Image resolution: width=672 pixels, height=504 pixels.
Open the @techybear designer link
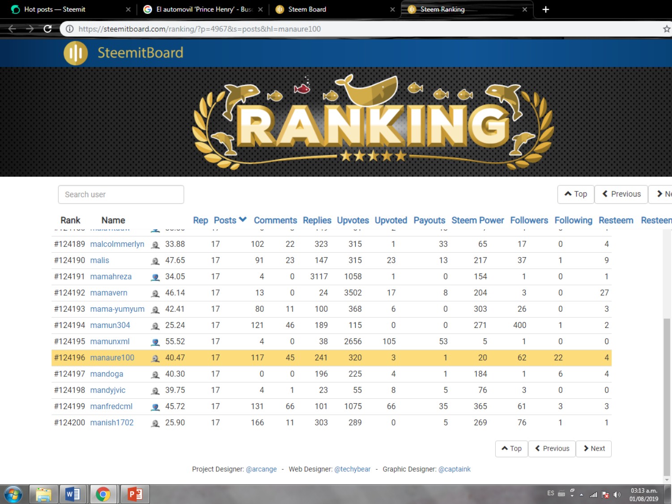353,469
